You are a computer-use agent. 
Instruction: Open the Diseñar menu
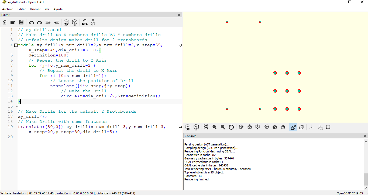(x=35, y=9)
